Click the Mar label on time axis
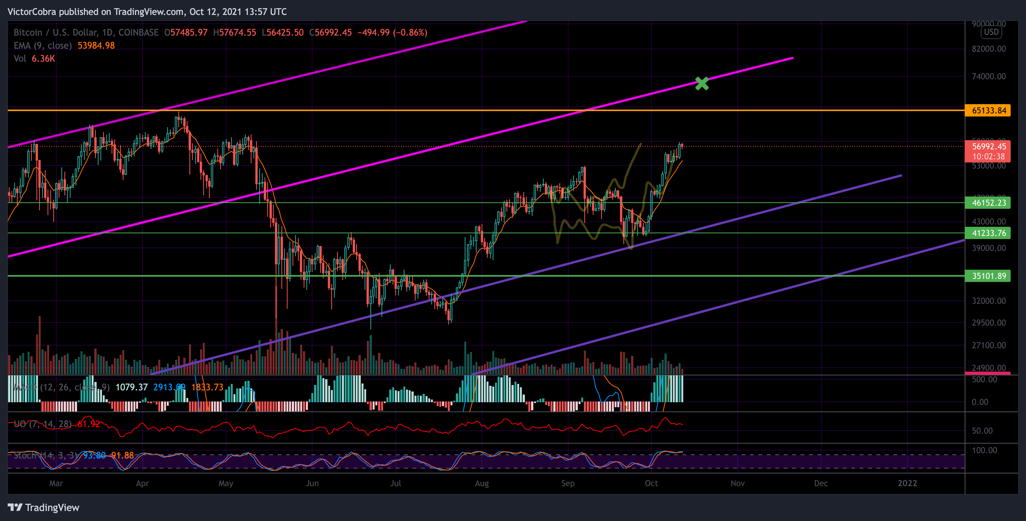This screenshot has height=521, width=1026. pos(56,483)
